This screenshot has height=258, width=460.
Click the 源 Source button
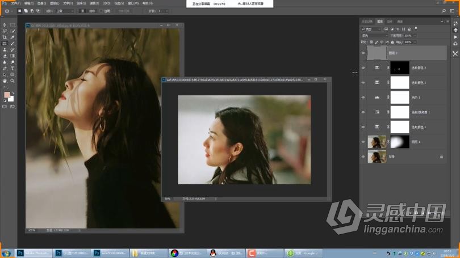(x=82, y=11)
